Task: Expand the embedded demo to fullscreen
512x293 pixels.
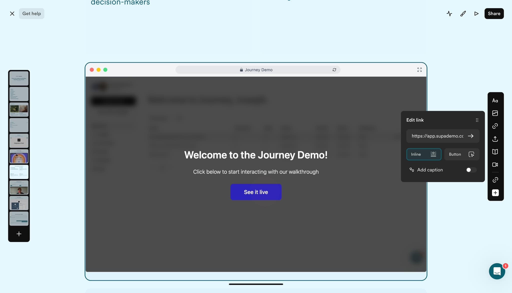Action: coord(419,70)
